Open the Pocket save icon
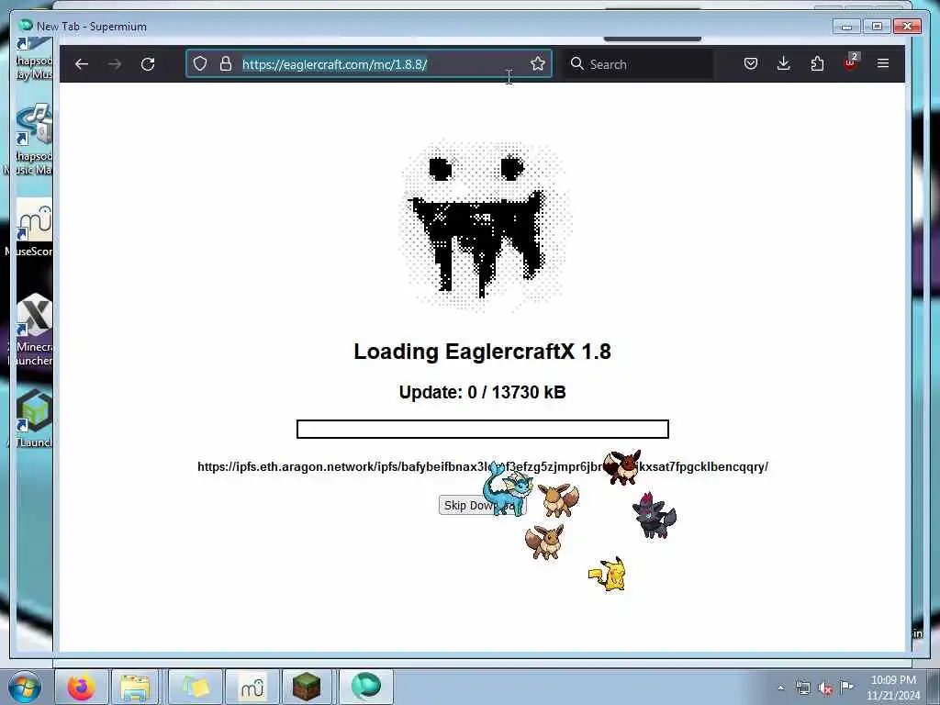 [x=751, y=63]
